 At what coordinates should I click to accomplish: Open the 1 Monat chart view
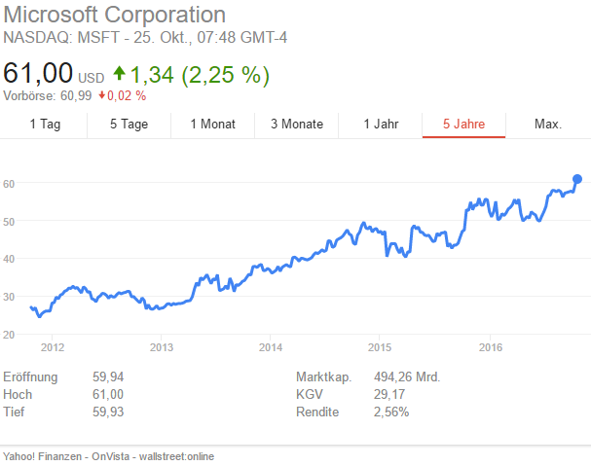pos(212,124)
